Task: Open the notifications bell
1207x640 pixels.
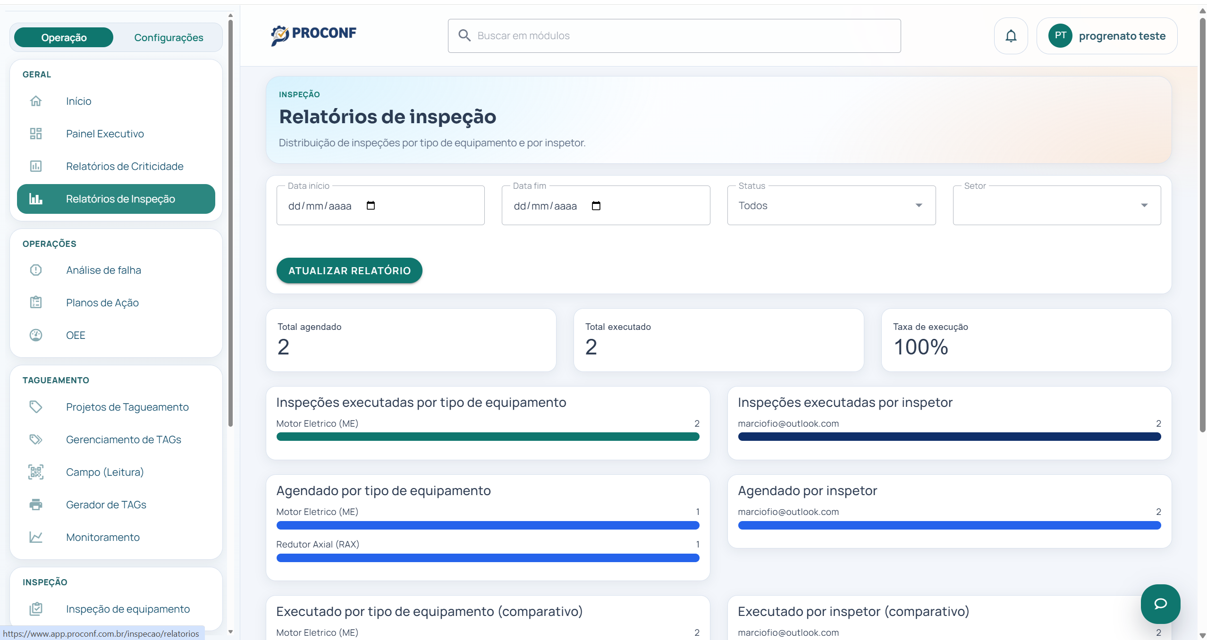Action: pyautogui.click(x=1011, y=35)
